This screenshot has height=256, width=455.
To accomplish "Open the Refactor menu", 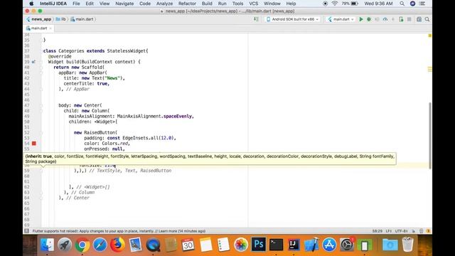I will (x=187, y=4).
